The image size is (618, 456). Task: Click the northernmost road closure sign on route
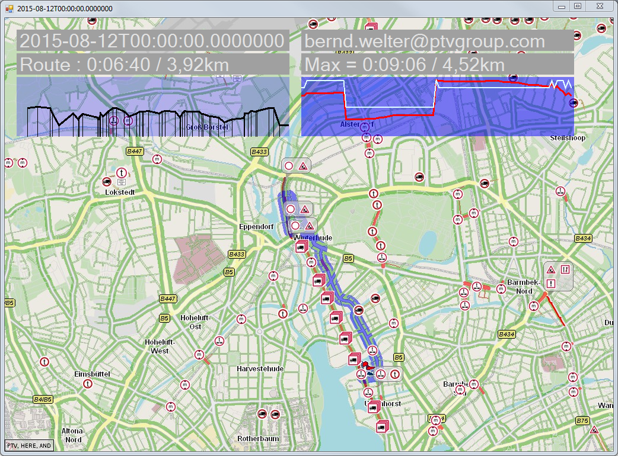coord(289,166)
